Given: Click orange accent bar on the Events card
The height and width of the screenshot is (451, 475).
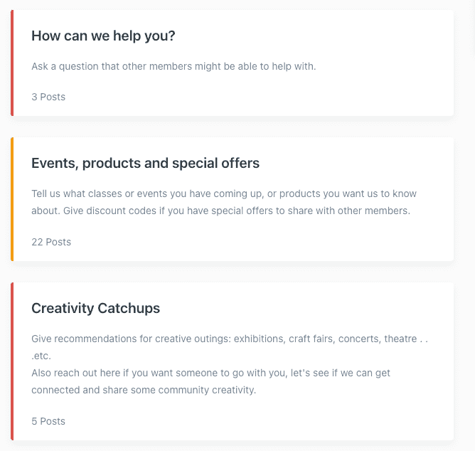Looking at the screenshot, I should (x=12, y=199).
